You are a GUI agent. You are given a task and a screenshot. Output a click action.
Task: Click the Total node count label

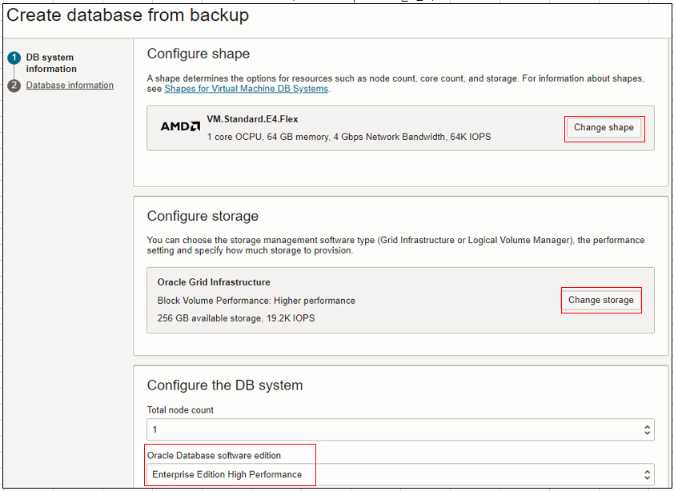(180, 409)
